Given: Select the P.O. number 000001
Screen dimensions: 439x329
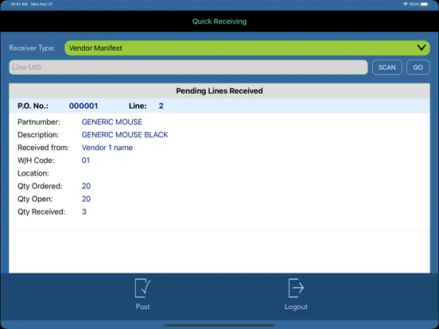Looking at the screenshot, I should pos(84,106).
